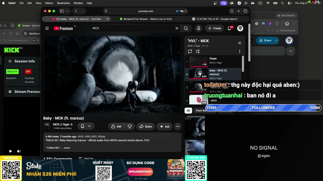This screenshot has width=323, height=181.
Task: Open the YouTube account avatar menu
Action: pos(240,28)
